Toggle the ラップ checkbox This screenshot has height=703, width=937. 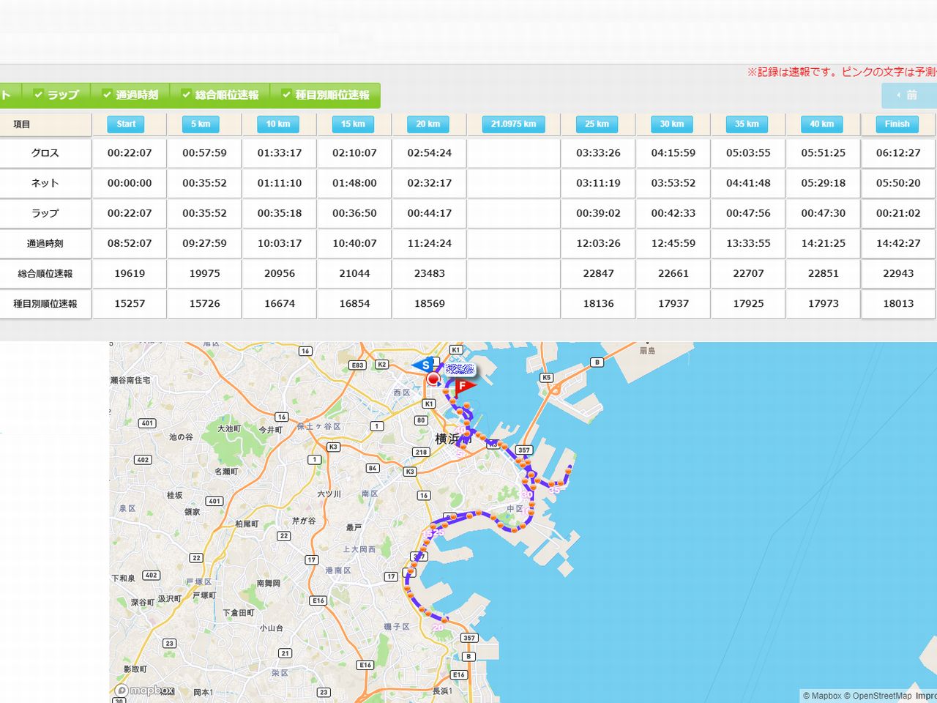(39, 94)
